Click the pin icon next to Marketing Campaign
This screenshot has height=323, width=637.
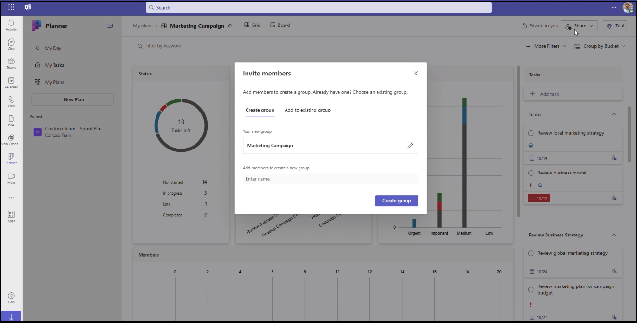[230, 26]
